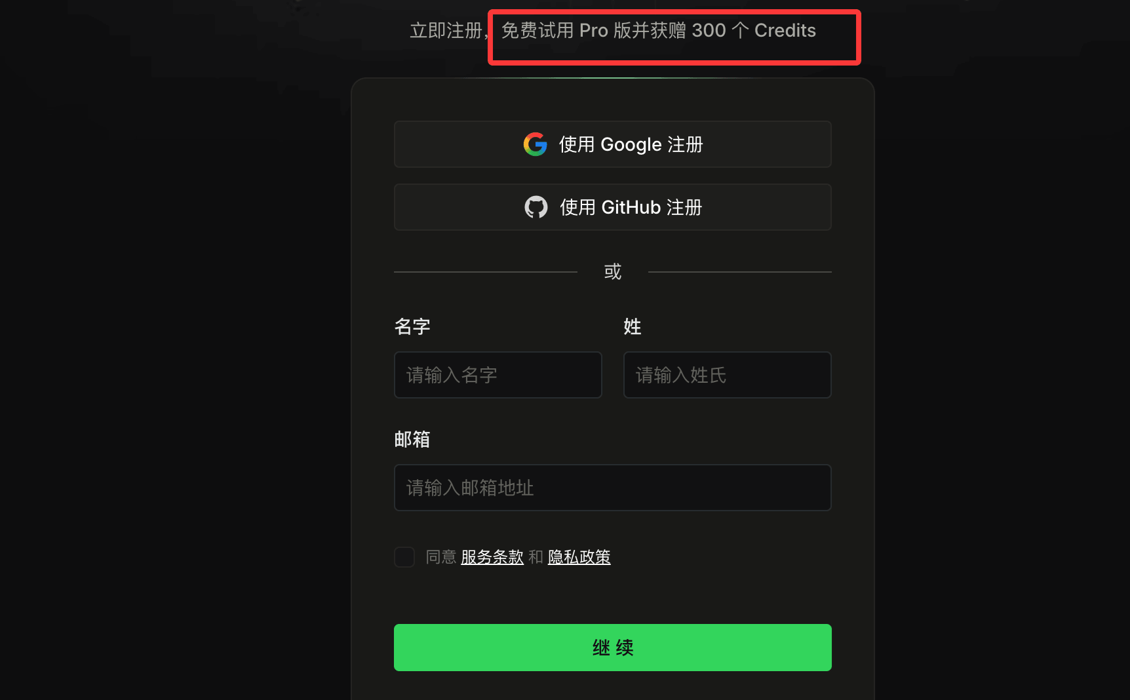Open the 服务条款 terms of service link

pyautogui.click(x=492, y=557)
